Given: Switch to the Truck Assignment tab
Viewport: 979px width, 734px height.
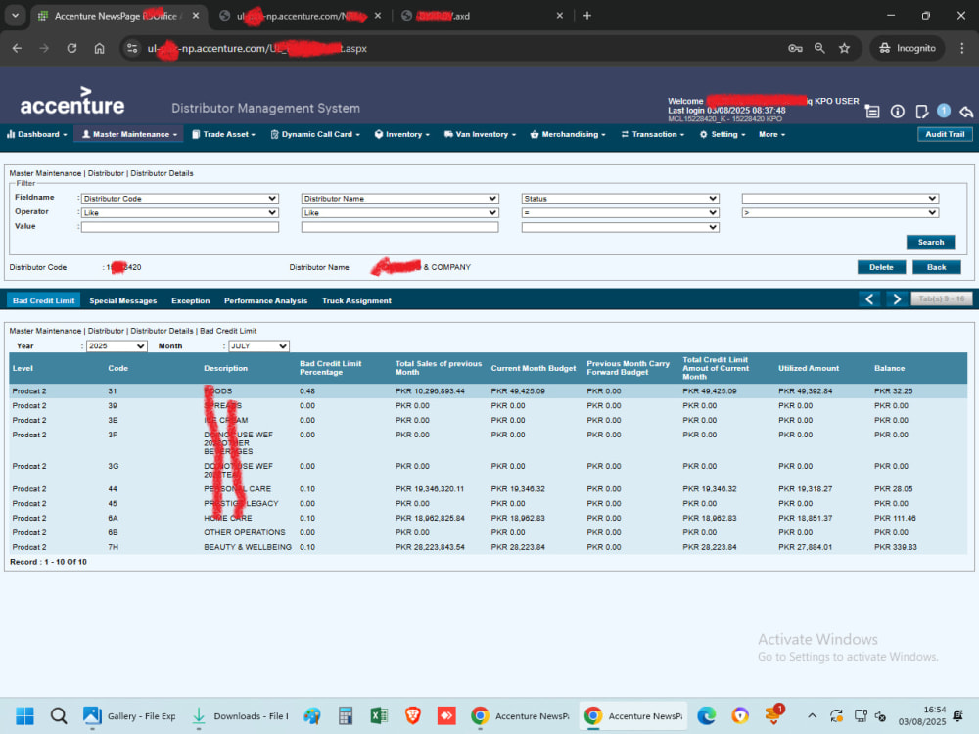Looking at the screenshot, I should pyautogui.click(x=356, y=300).
